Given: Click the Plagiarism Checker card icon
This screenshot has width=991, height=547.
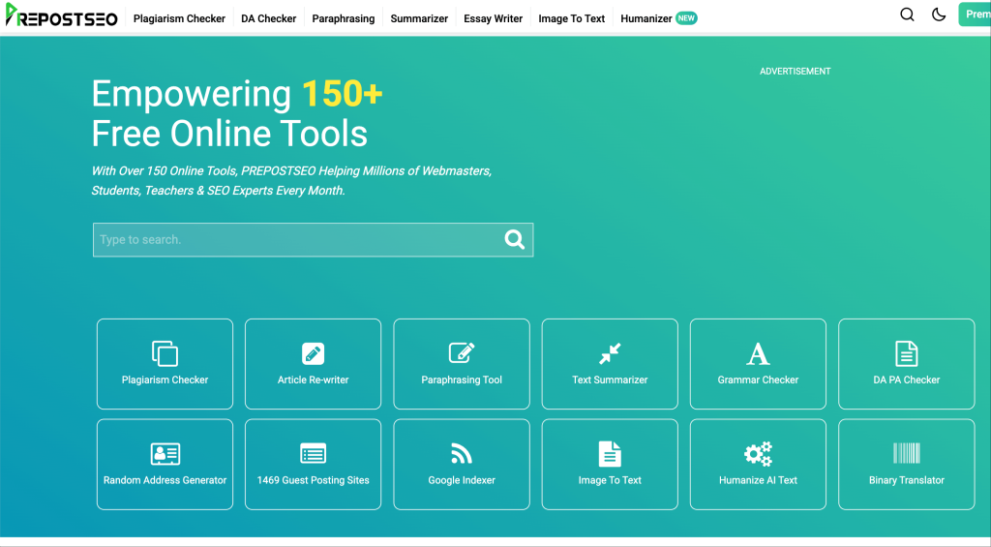Looking at the screenshot, I should [x=165, y=353].
